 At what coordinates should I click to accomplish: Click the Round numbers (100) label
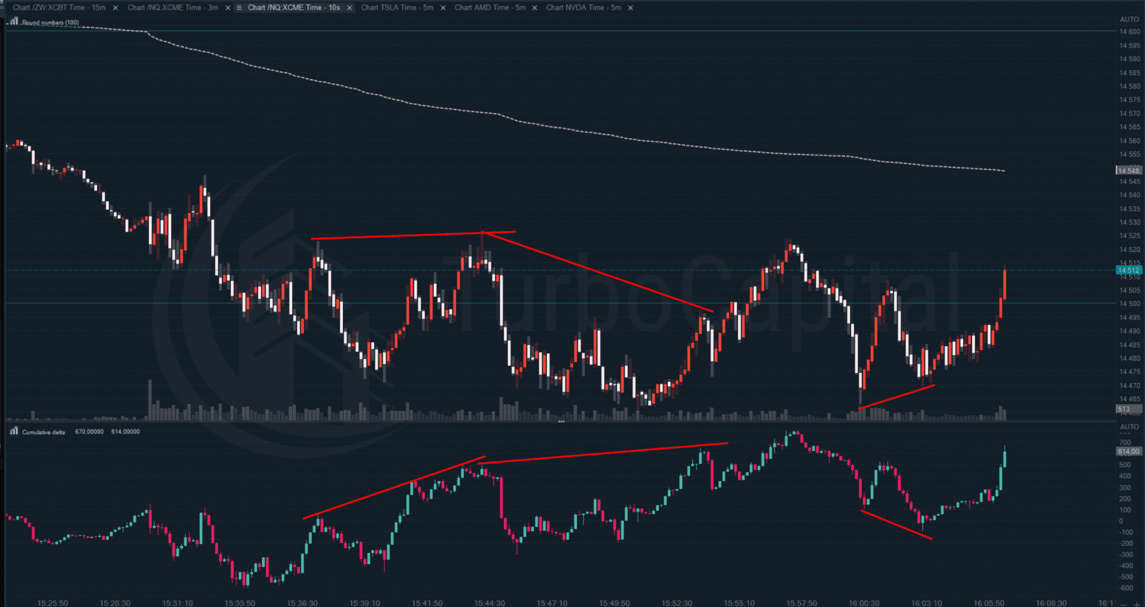(51, 22)
